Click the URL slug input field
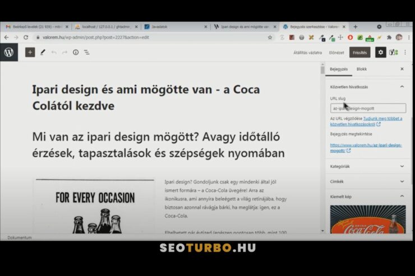The height and width of the screenshot is (276, 415). pos(368,108)
